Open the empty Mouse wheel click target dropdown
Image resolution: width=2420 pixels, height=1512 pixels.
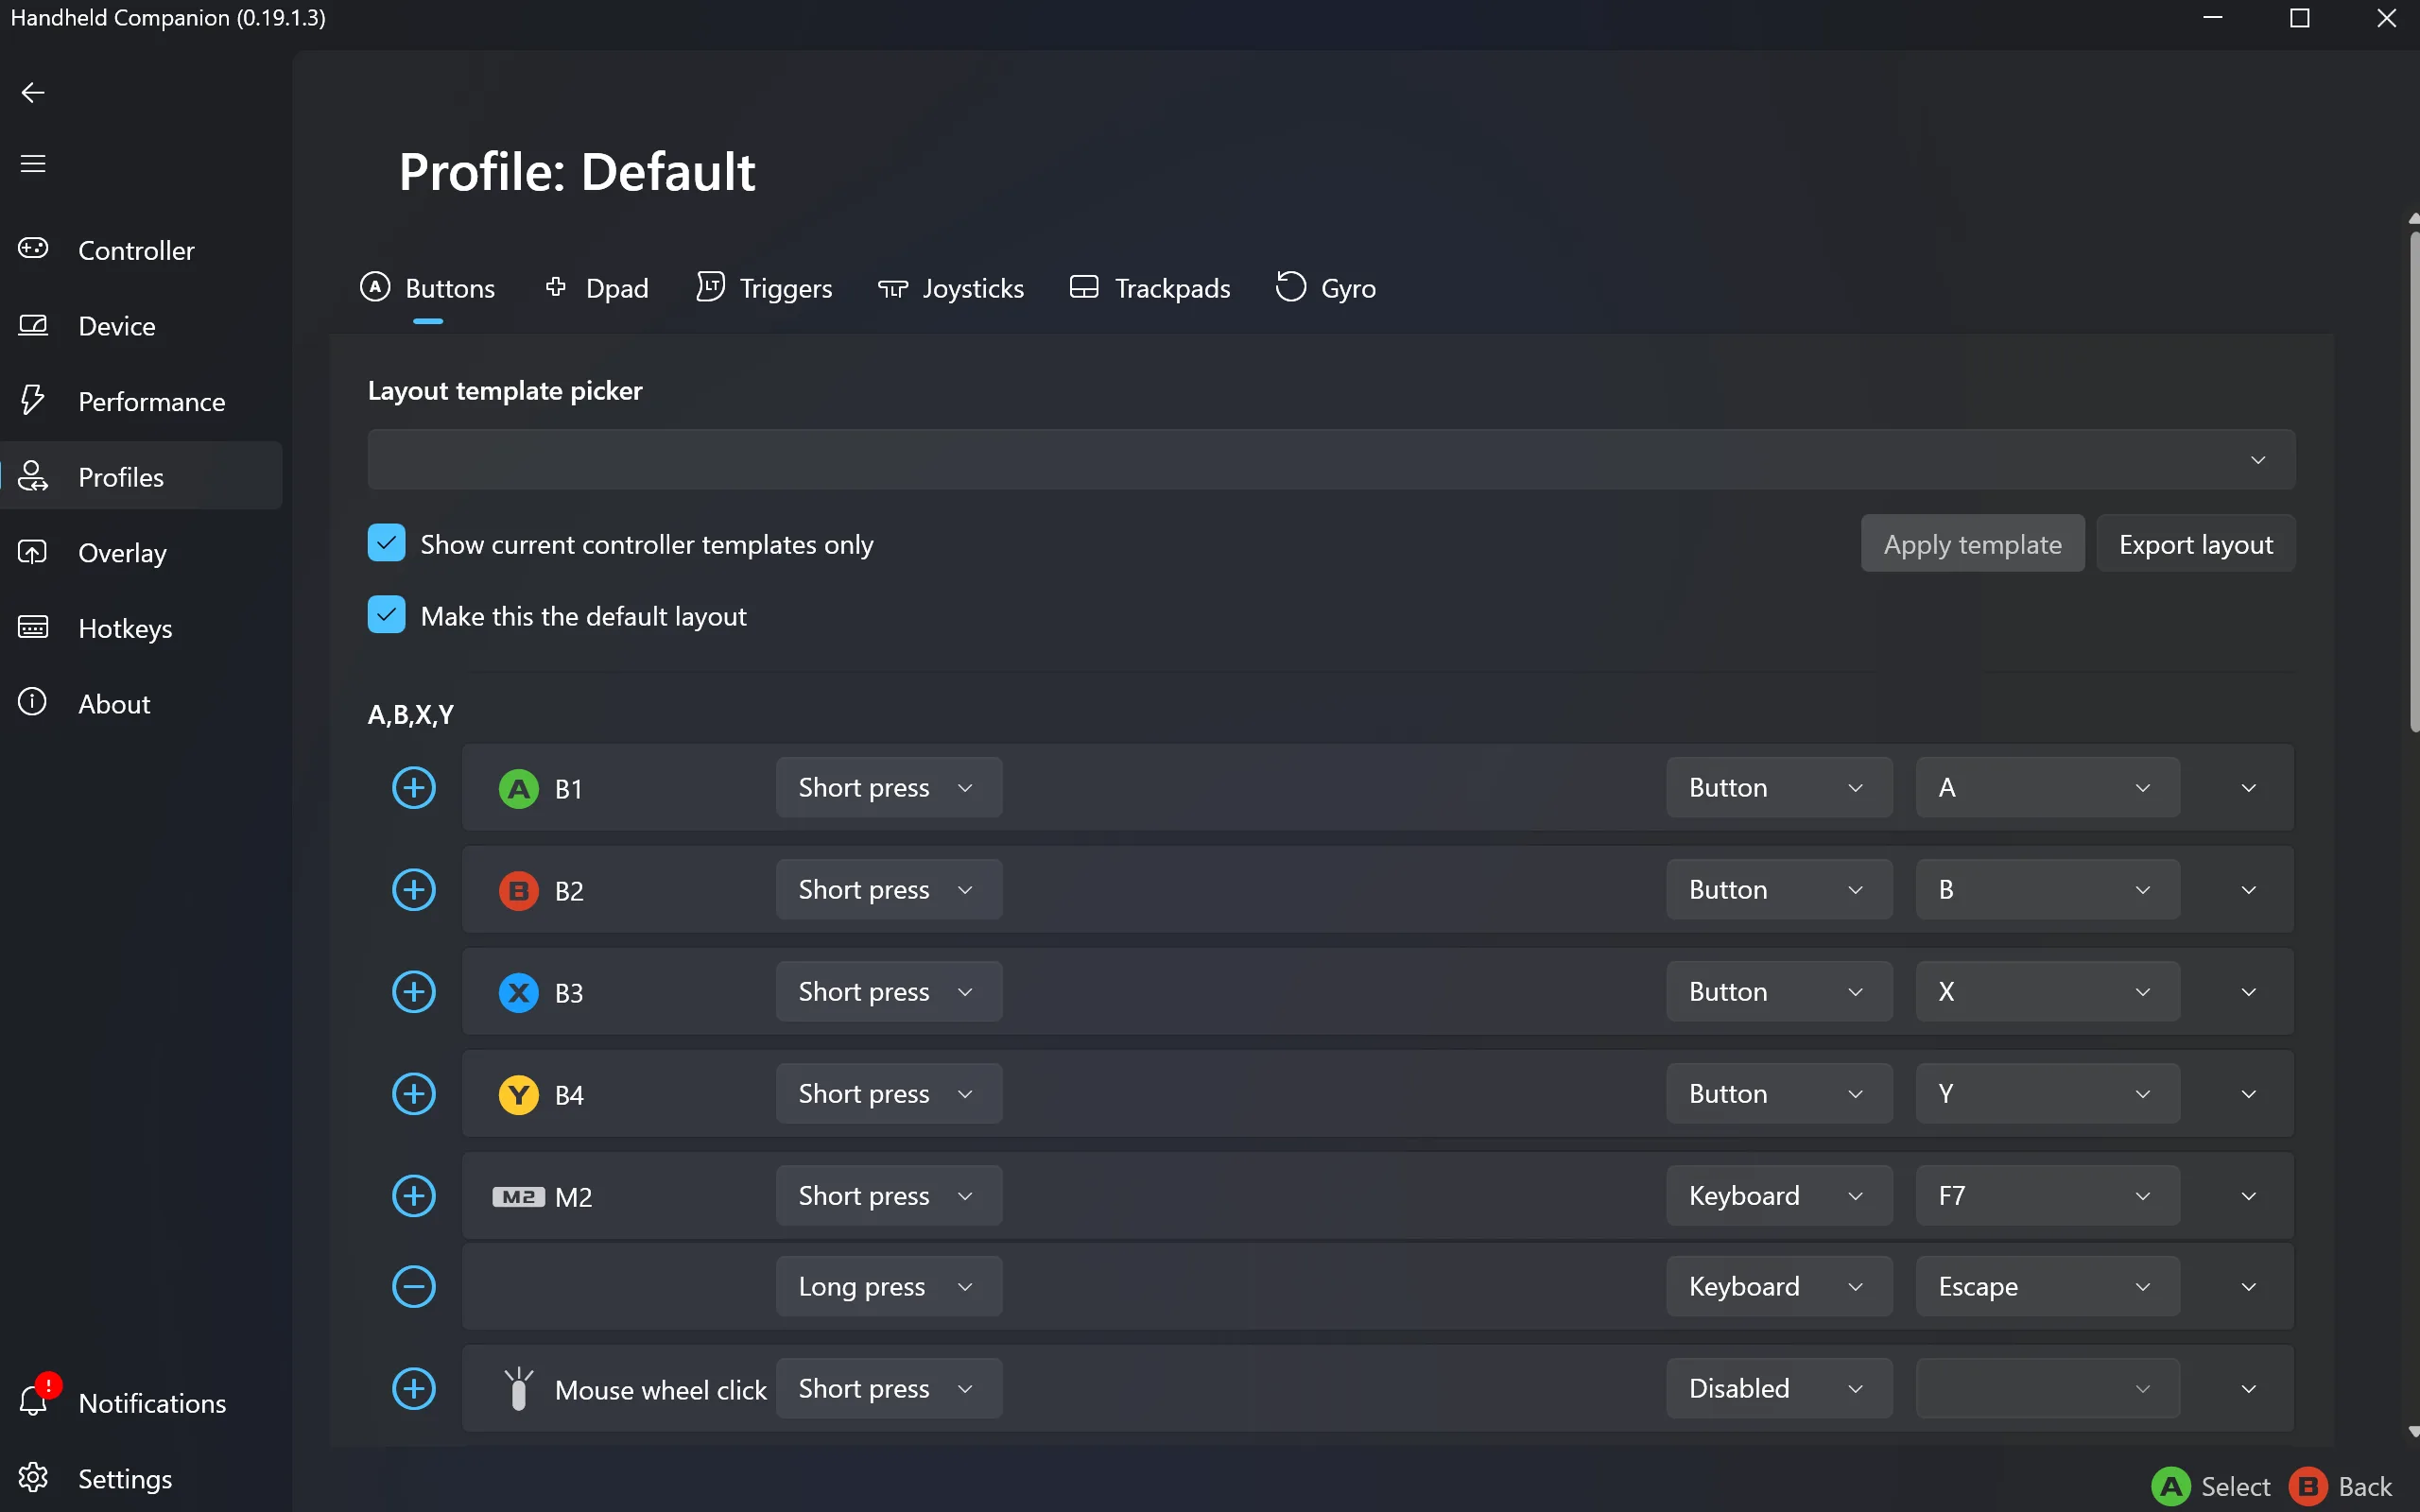click(x=2047, y=1389)
